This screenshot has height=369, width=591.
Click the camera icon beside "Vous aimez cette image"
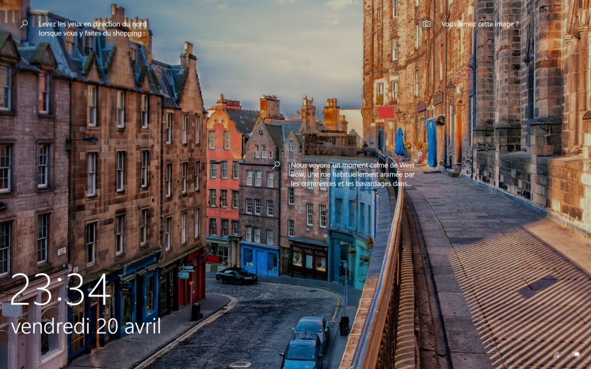tap(426, 24)
